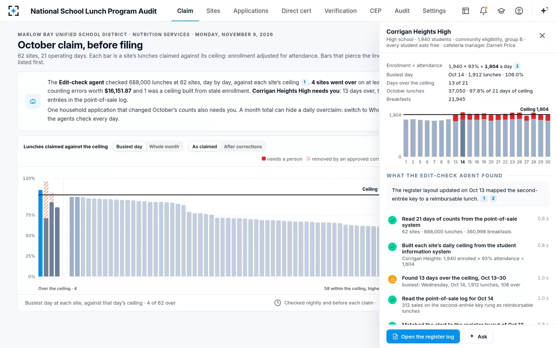This screenshot has width=557, height=348.
Task: Click 'Oct 14 · 1,912 lunches · 106.0%' value
Action: pos(486,75)
